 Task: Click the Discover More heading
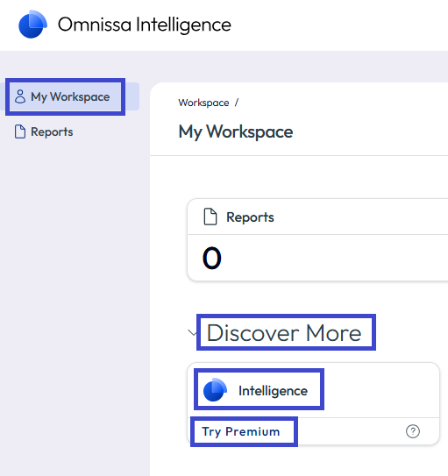[x=284, y=333]
